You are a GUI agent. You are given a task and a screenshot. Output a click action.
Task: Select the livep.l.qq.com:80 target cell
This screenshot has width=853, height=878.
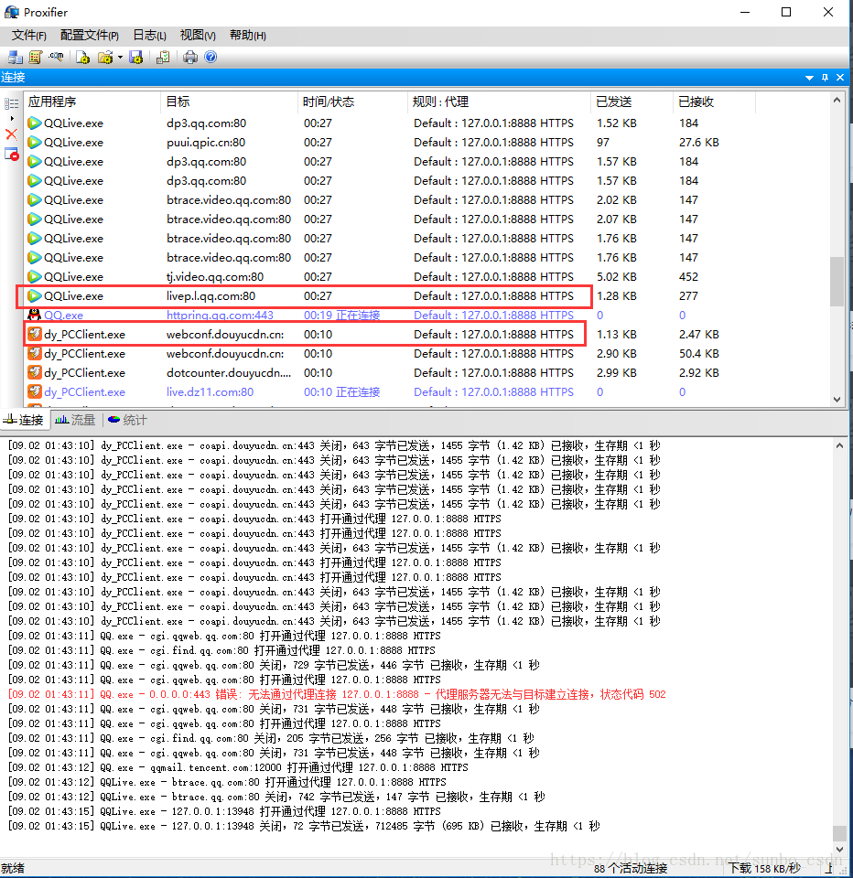[x=211, y=295]
